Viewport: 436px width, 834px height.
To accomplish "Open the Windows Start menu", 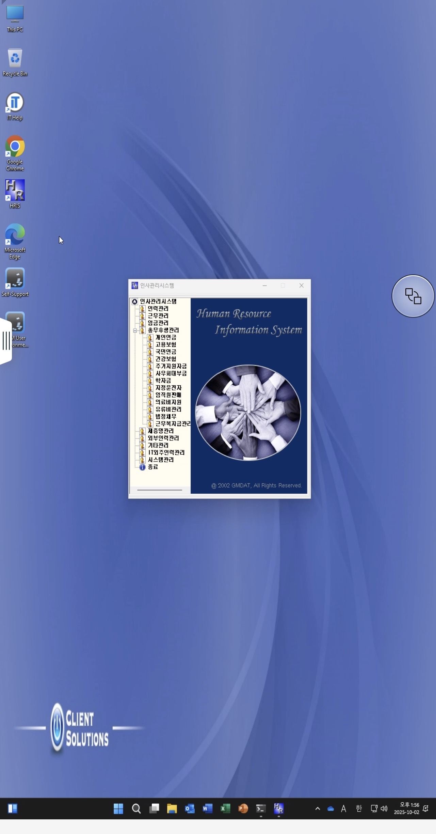I will click(x=118, y=808).
